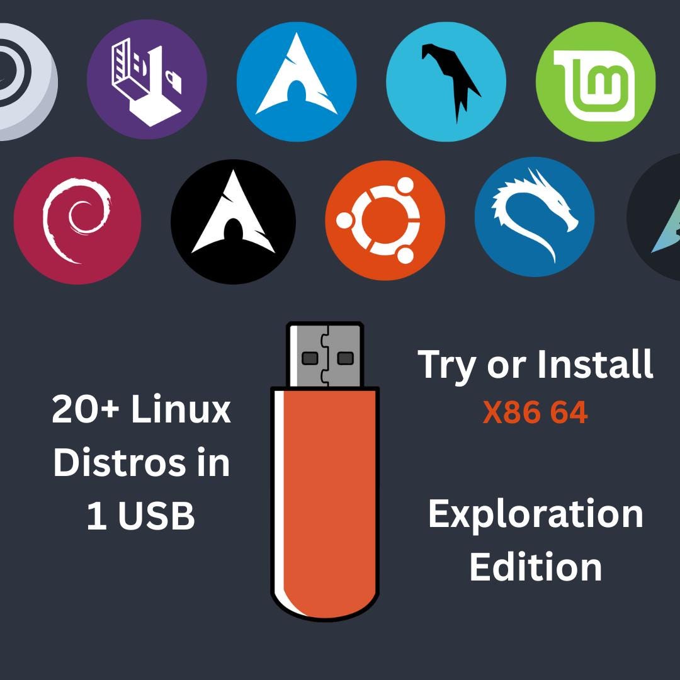The image size is (680, 680).
Task: Select the blue Arch Linux logo
Action: (x=297, y=81)
